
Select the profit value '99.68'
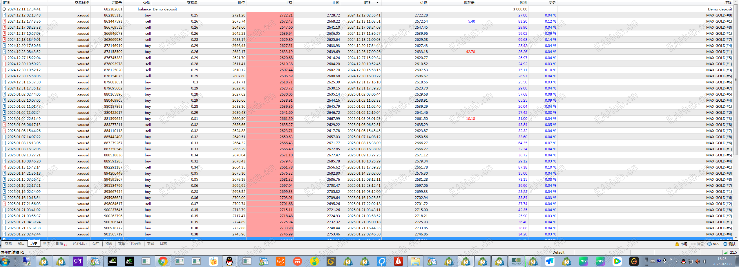pyautogui.click(x=523, y=39)
